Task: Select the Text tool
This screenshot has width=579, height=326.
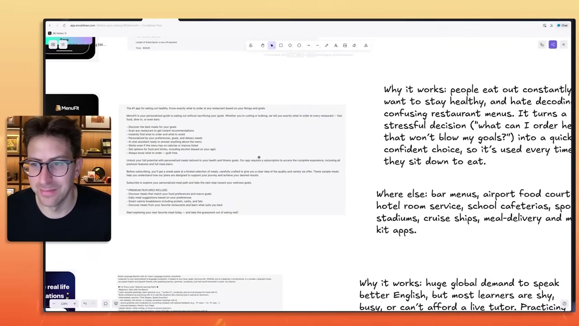Action: 336,45
